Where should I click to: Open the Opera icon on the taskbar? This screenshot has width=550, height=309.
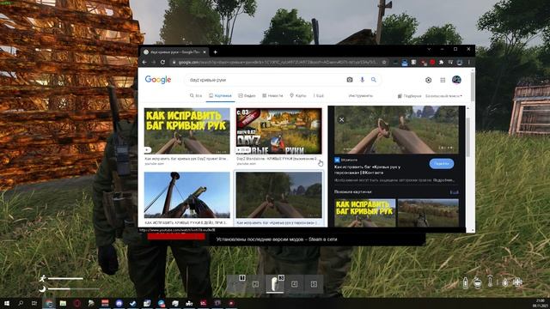tap(76, 303)
